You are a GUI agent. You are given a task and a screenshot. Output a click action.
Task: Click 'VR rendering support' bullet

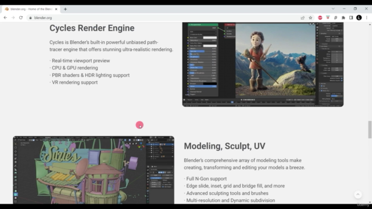[x=74, y=82]
